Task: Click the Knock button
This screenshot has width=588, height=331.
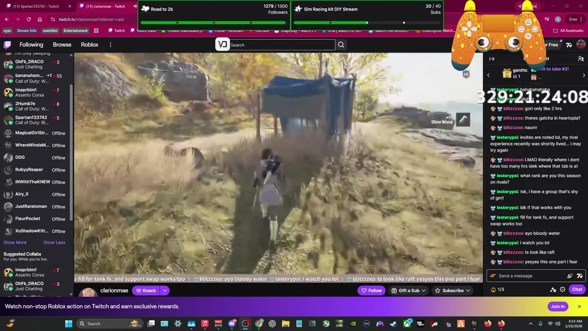Action: [146, 291]
